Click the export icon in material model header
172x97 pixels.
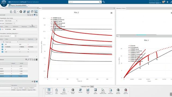(37, 15)
